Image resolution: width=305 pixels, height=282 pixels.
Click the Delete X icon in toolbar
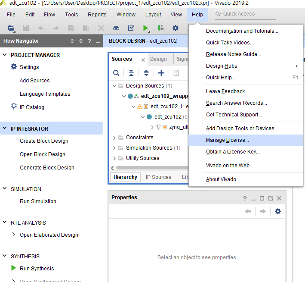(101, 28)
